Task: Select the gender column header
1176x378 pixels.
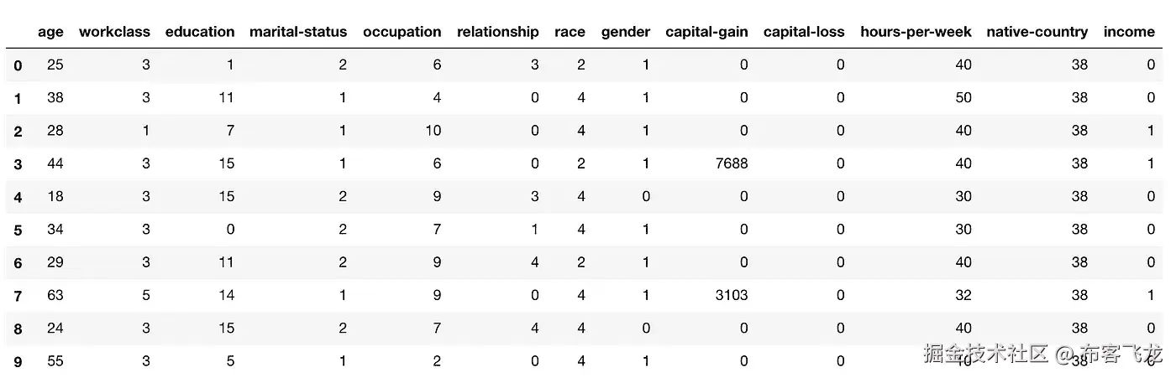Action: tap(626, 32)
